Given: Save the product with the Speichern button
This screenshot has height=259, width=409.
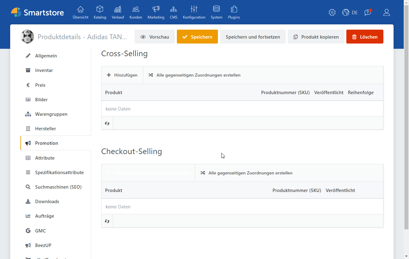Looking at the screenshot, I should [x=197, y=36].
